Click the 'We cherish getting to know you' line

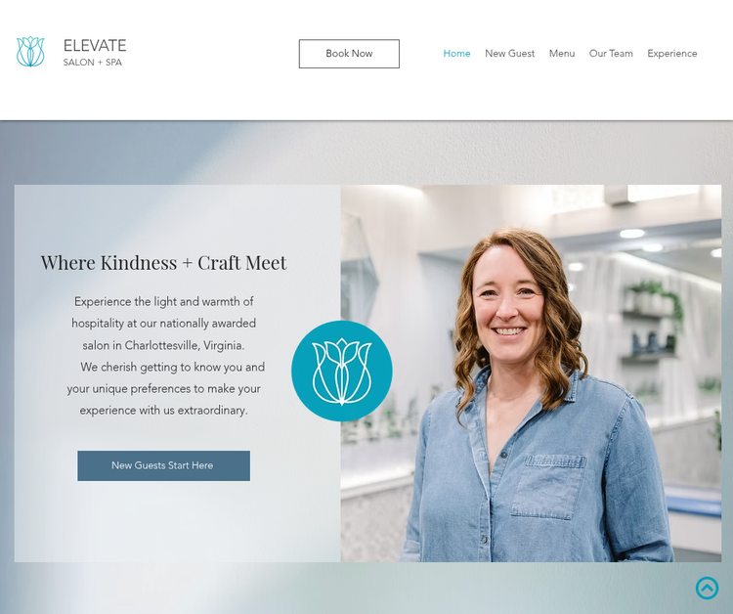(172, 367)
